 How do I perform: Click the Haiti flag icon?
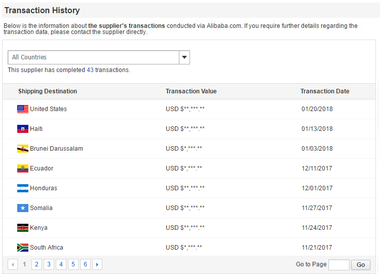pyautogui.click(x=22, y=129)
